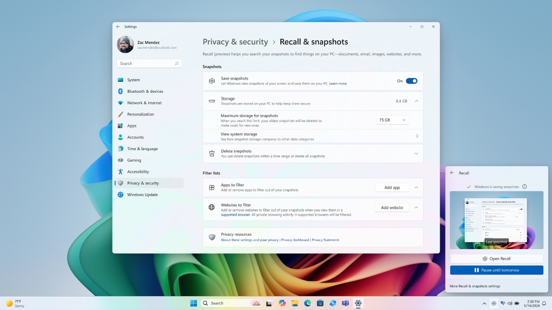Collapse the Storage section chevron
The height and width of the screenshot is (310, 552).
[x=416, y=101]
